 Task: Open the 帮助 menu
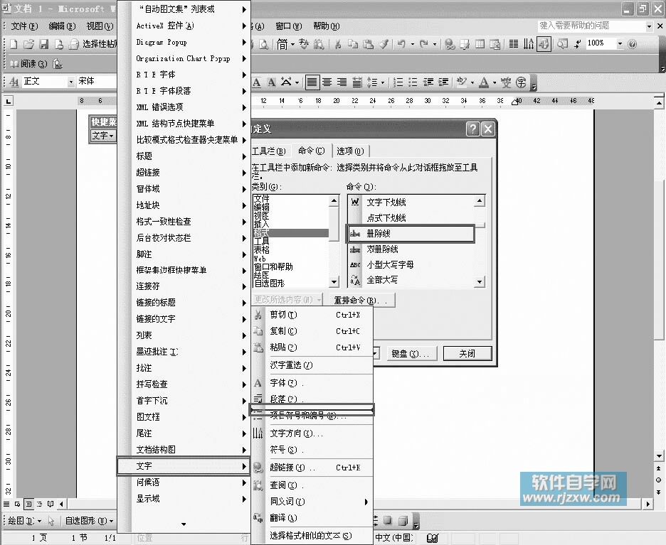click(326, 26)
